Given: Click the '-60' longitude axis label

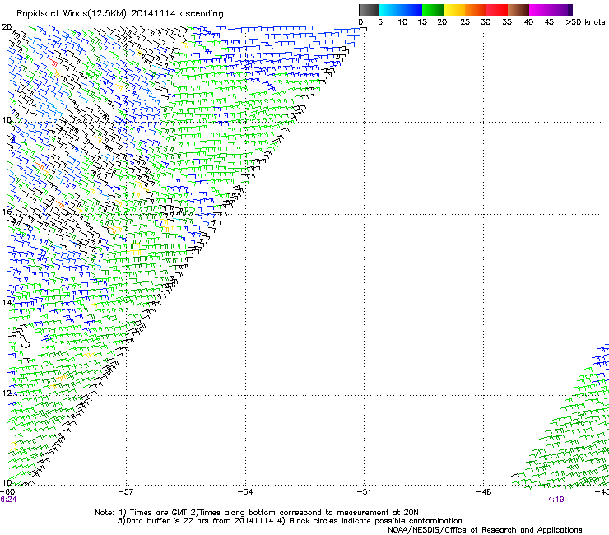Looking at the screenshot, I should tap(7, 492).
